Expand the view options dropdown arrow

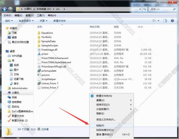tap(158, 21)
